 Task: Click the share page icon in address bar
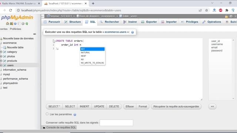(x=200, y=10)
